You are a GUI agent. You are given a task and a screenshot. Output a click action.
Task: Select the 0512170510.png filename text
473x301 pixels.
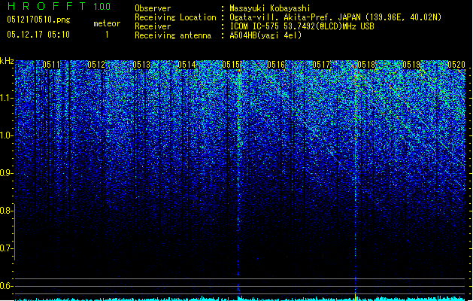pos(38,20)
